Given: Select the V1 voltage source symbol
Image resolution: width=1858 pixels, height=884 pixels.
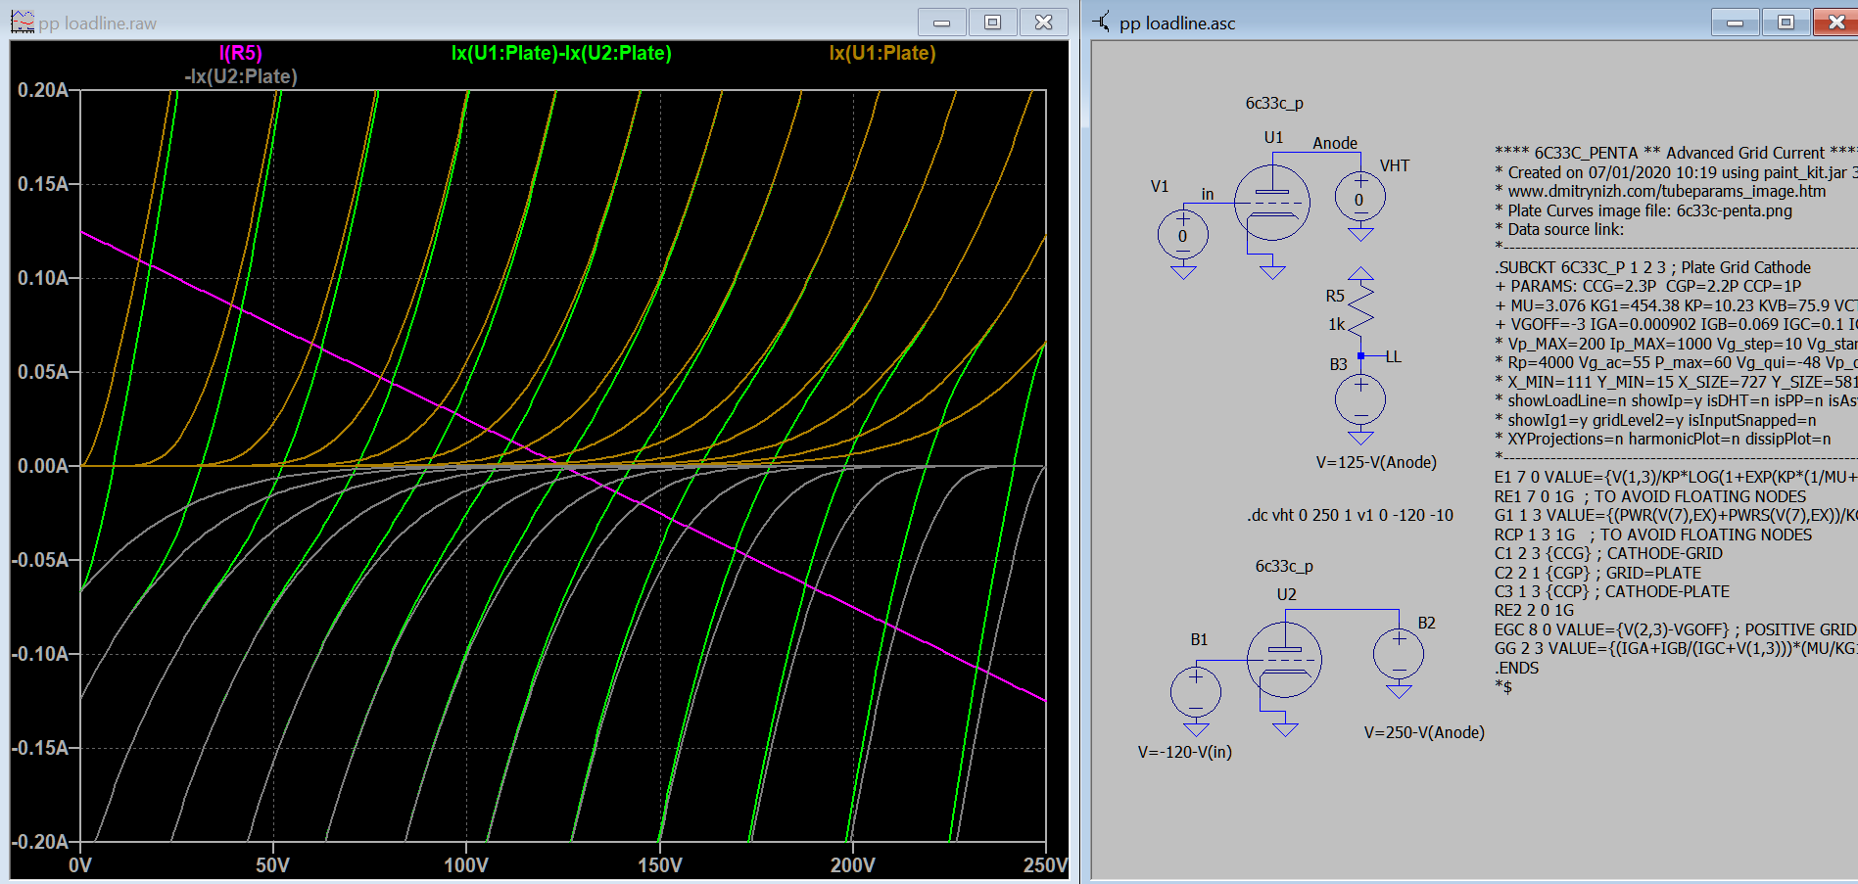Looking at the screenshot, I should [x=1182, y=235].
